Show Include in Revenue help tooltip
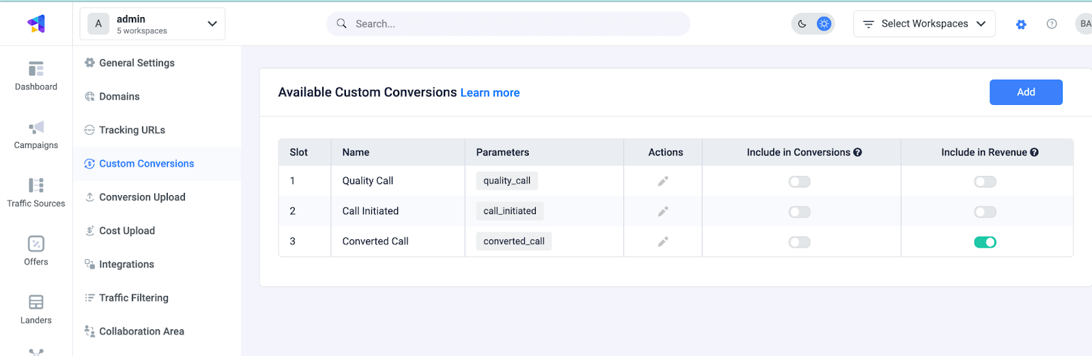This screenshot has height=356, width=1092. coord(1034,152)
